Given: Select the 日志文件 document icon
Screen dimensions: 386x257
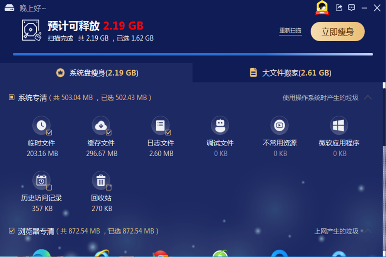Looking at the screenshot, I should (x=160, y=125).
